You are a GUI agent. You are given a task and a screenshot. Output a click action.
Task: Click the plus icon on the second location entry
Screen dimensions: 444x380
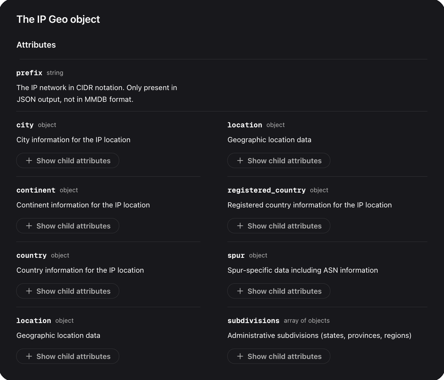point(29,356)
